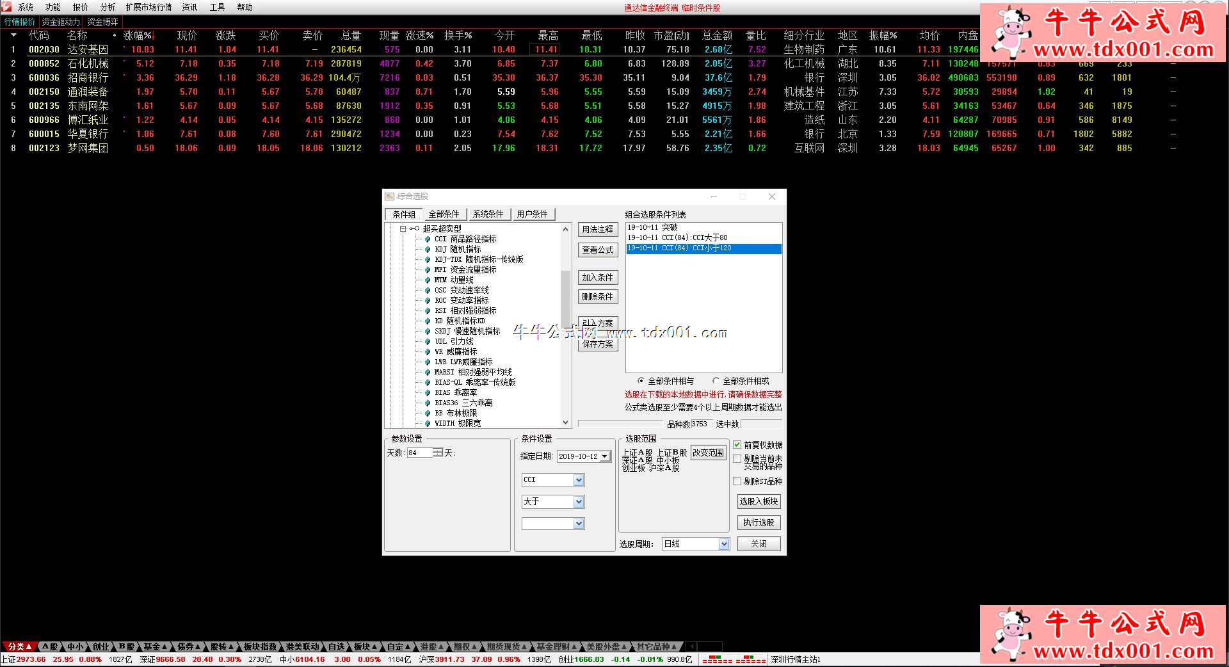Select the 全部条件相或 radio button

[x=716, y=381]
